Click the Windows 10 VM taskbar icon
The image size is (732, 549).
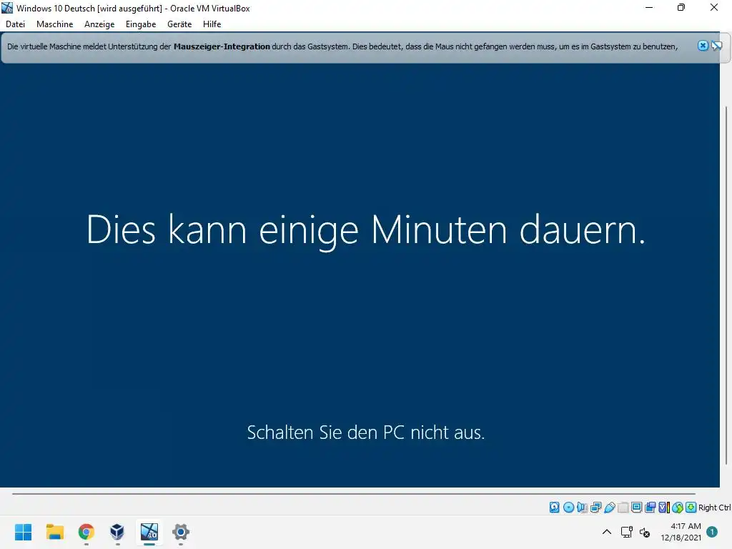[x=149, y=532]
